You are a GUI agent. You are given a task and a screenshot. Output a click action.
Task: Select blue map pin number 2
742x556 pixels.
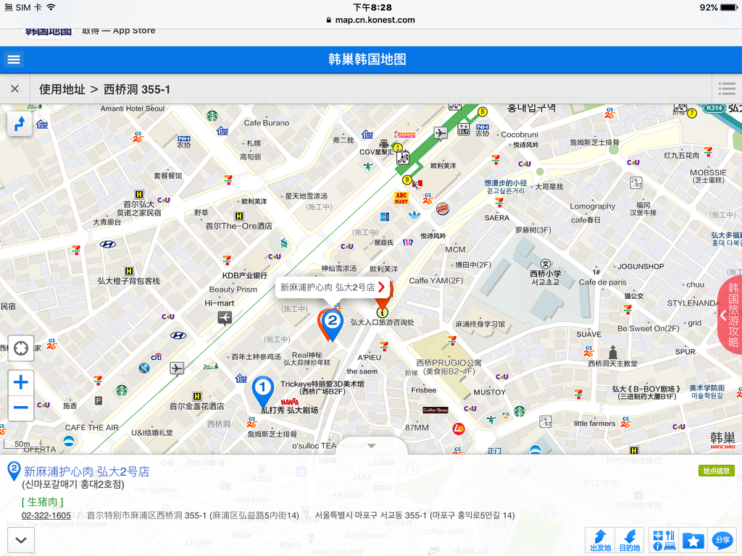332,324
